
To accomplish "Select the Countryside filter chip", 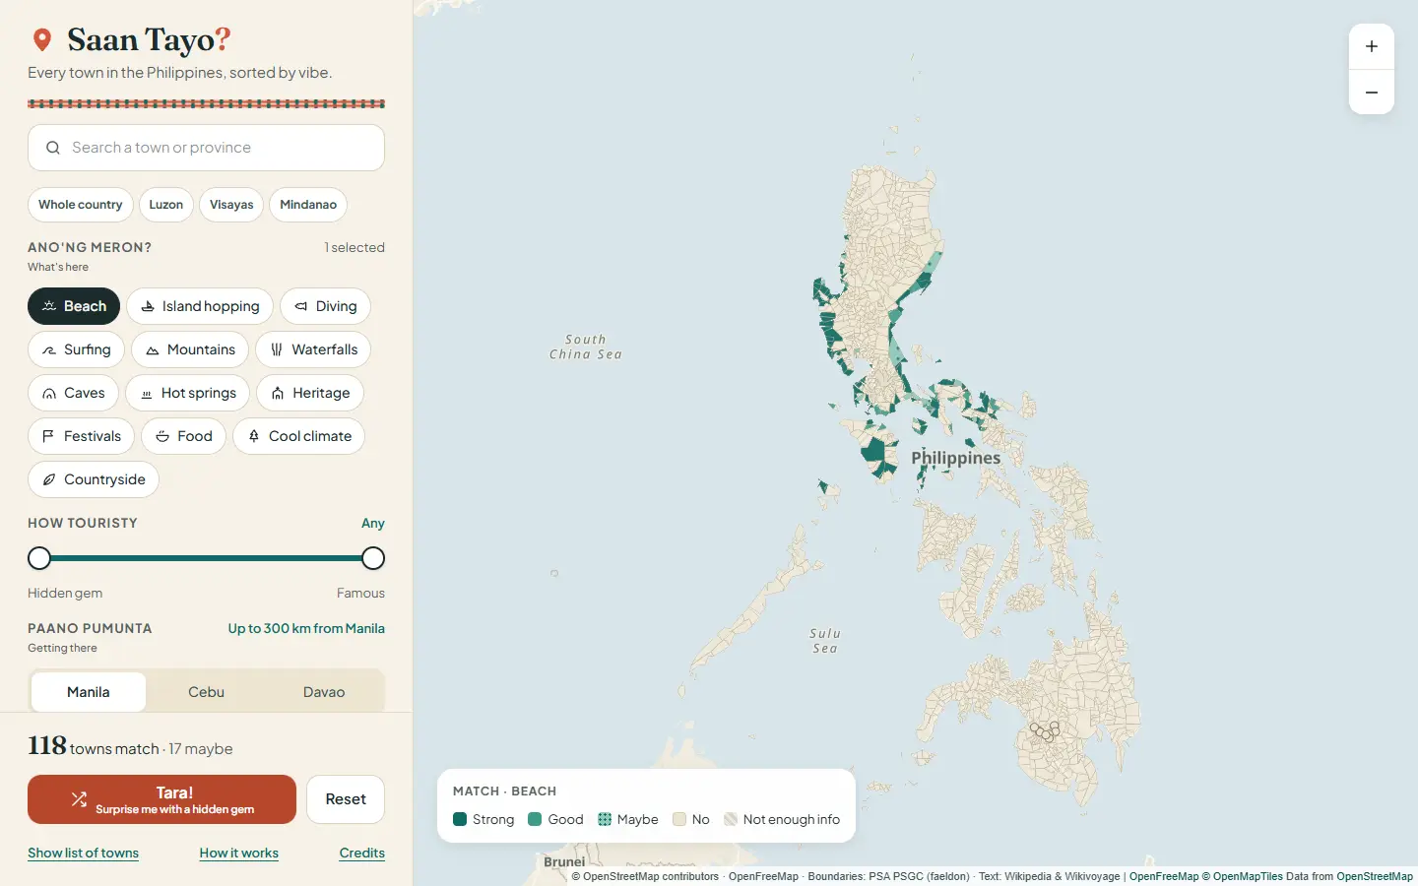I will 94,479.
